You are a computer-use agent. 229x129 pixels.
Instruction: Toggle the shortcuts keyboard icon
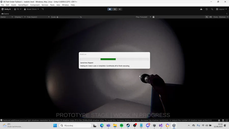click(x=211, y=17)
